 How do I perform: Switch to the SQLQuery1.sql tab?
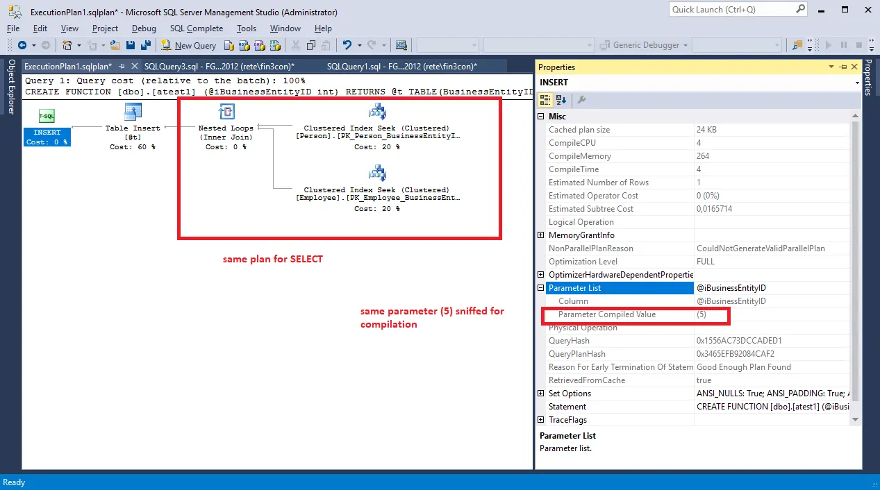click(402, 67)
